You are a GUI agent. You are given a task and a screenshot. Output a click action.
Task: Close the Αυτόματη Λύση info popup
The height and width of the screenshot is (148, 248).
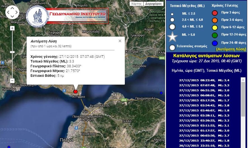click(120, 41)
